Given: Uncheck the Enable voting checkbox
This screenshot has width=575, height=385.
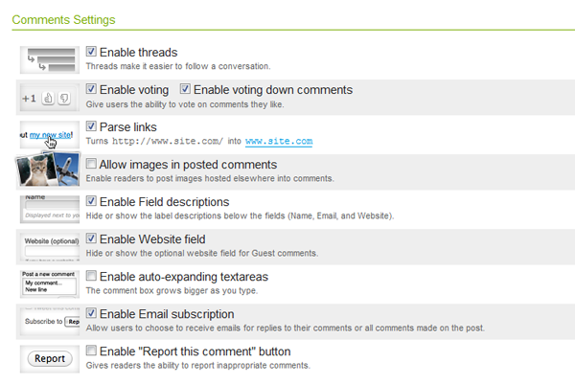Looking at the screenshot, I should pos(91,89).
